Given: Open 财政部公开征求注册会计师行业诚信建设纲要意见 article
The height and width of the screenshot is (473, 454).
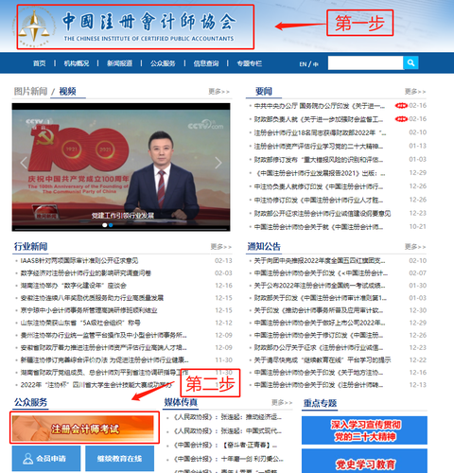Looking at the screenshot, I should (323, 214).
